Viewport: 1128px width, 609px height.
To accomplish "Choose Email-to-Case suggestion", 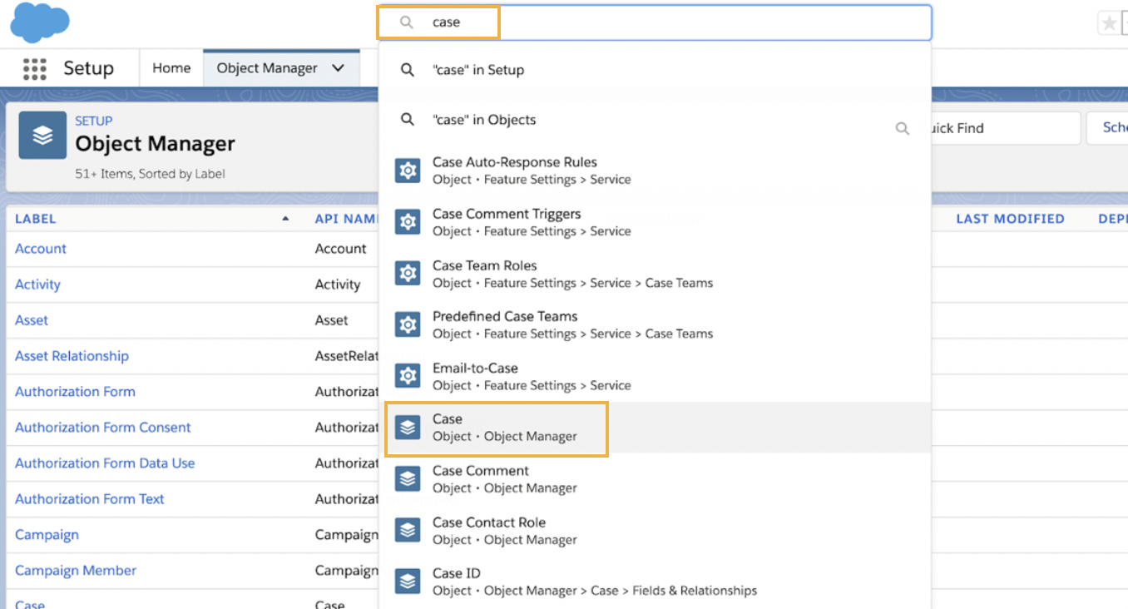I will tap(655, 376).
